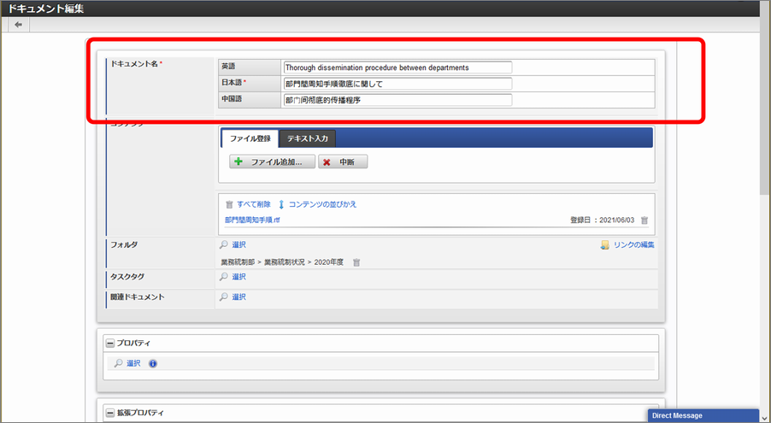Click the magnifier icon in the フォルダ row
Screen dimensions: 771x423
pyautogui.click(x=224, y=244)
